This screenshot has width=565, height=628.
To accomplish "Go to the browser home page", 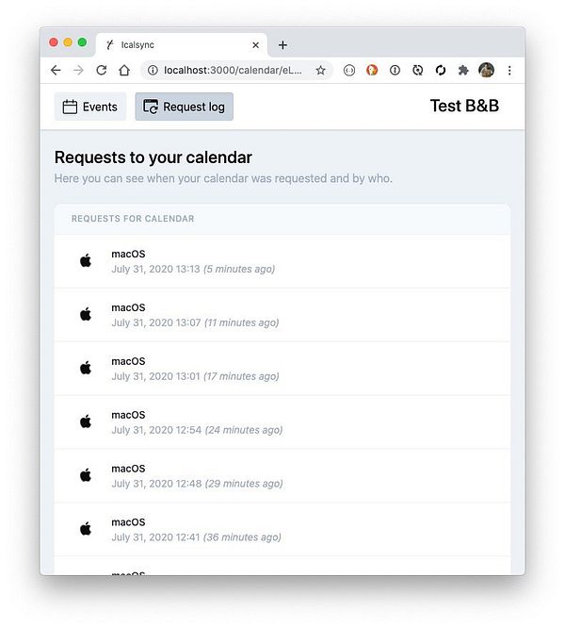I will (124, 70).
